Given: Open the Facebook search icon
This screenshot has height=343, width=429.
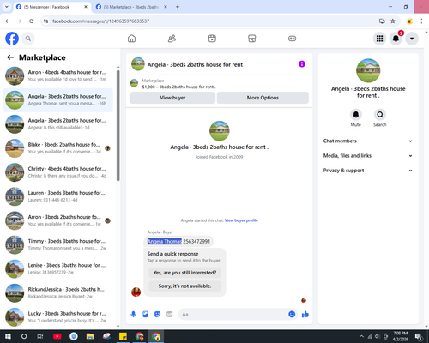Looking at the screenshot, I should 28,39.
